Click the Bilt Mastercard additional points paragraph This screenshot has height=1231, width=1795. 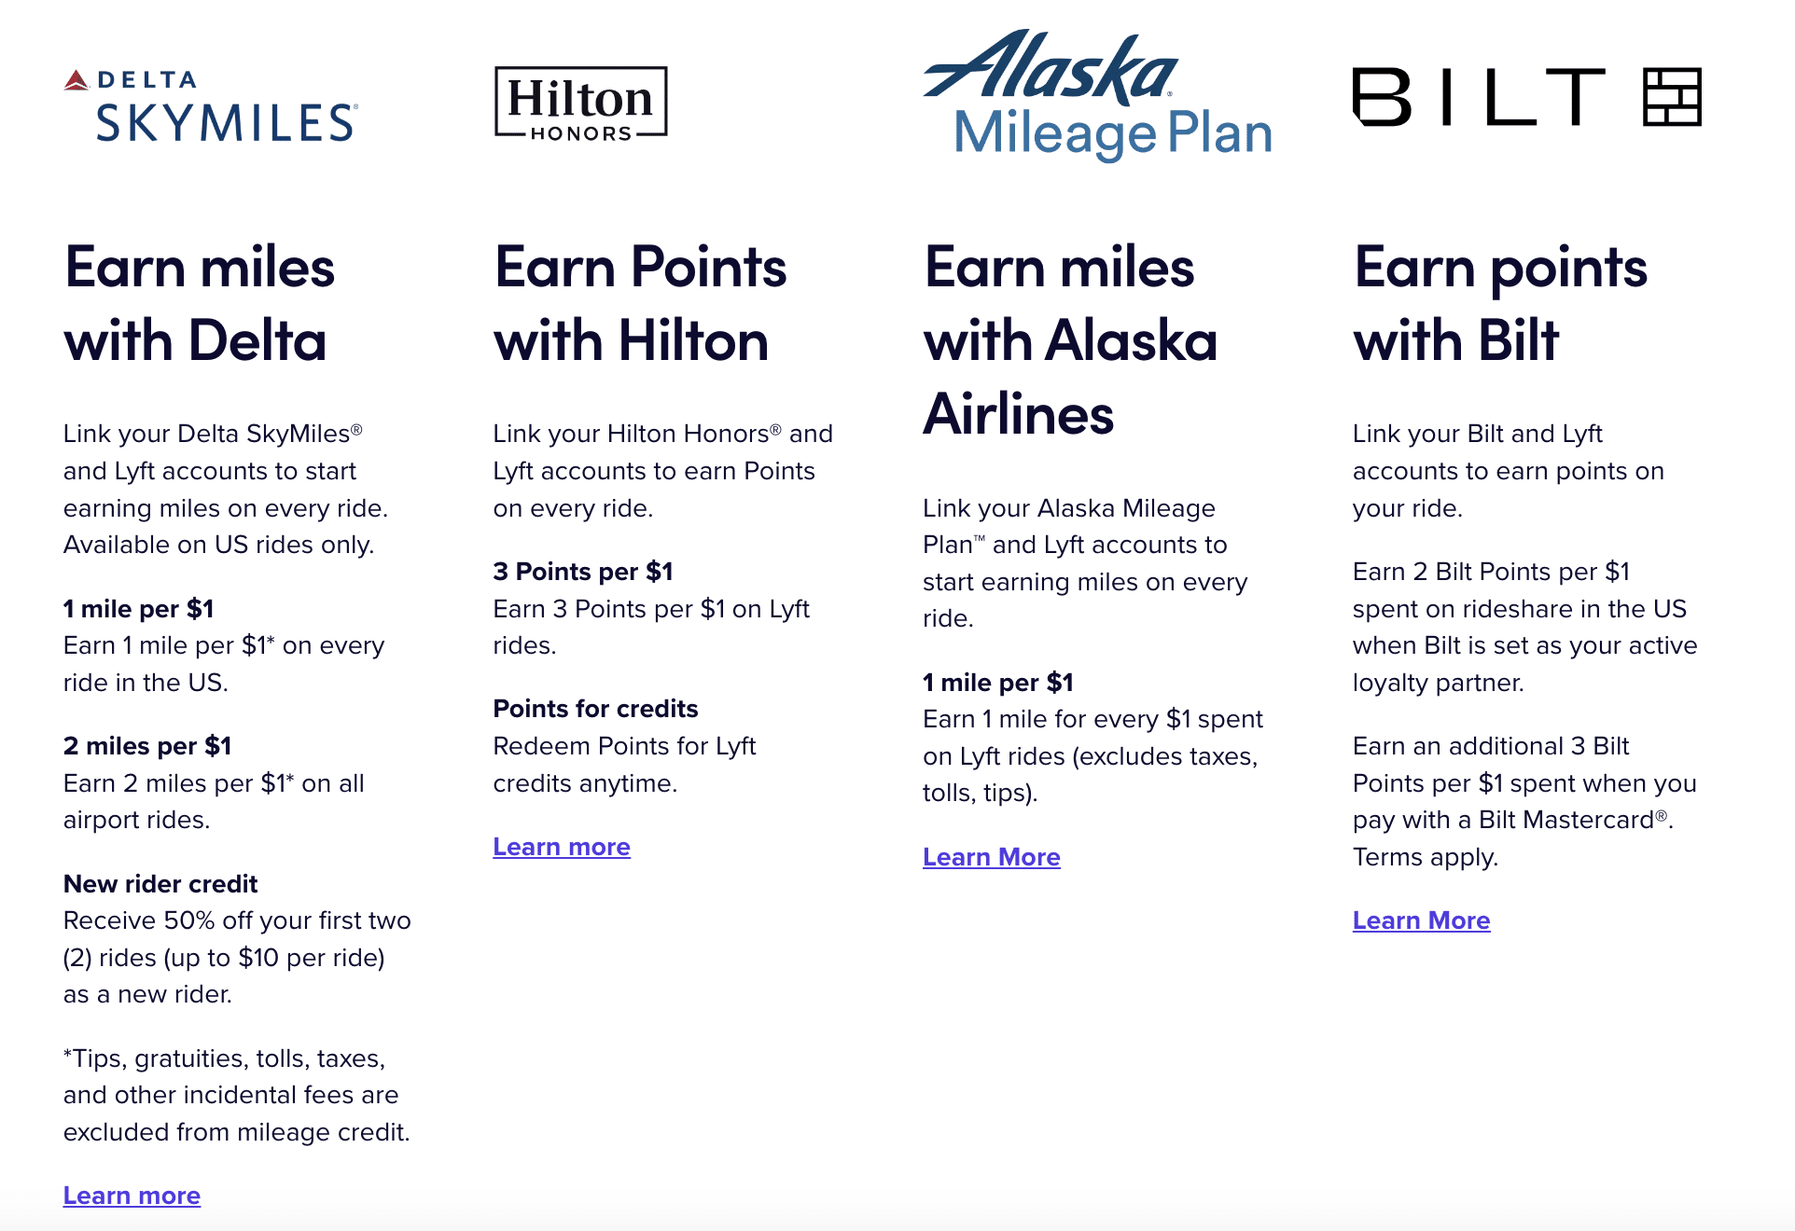tap(1524, 801)
